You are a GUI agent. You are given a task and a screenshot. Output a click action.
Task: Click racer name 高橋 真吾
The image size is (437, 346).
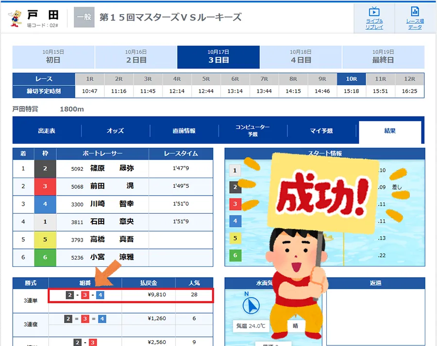[112, 239]
